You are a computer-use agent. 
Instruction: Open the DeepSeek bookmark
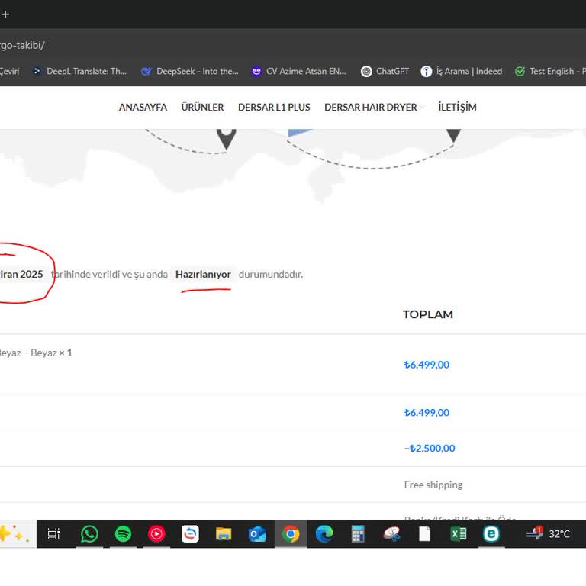tap(189, 71)
